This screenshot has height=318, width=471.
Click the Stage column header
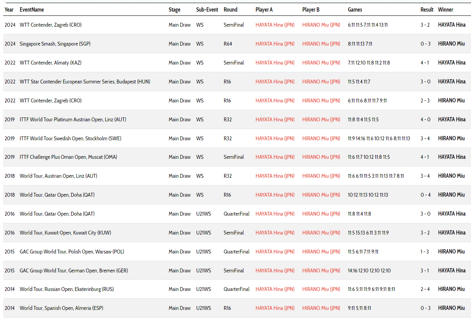pyautogui.click(x=175, y=10)
